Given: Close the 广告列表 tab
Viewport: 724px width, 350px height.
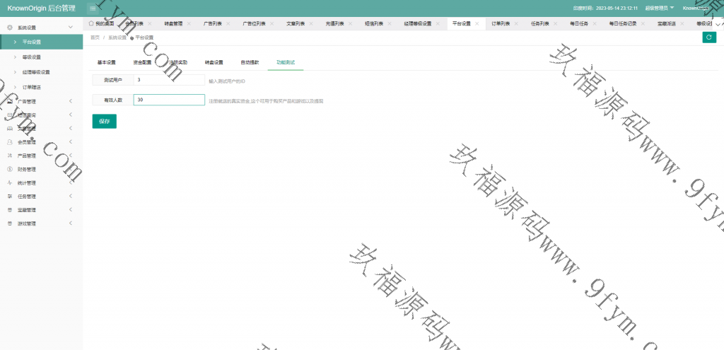Looking at the screenshot, I should click(x=230, y=23).
